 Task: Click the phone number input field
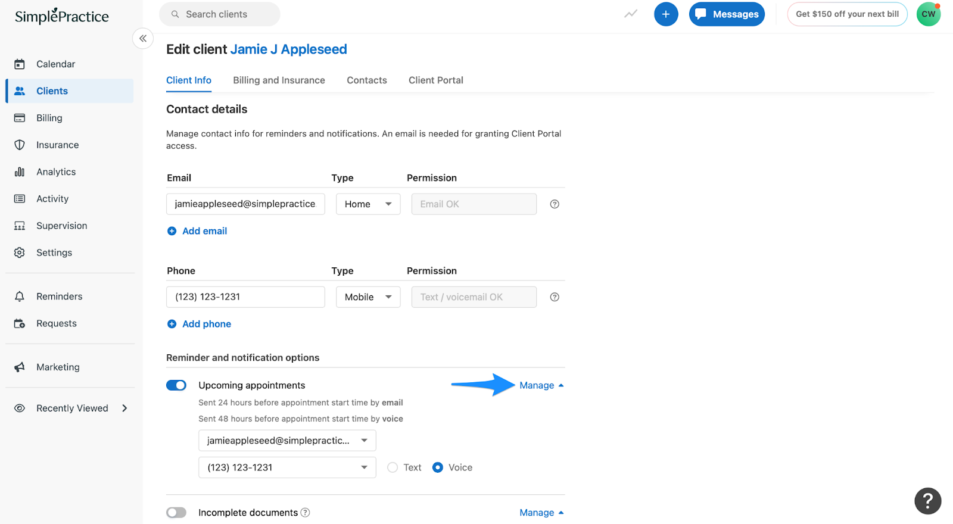click(245, 297)
